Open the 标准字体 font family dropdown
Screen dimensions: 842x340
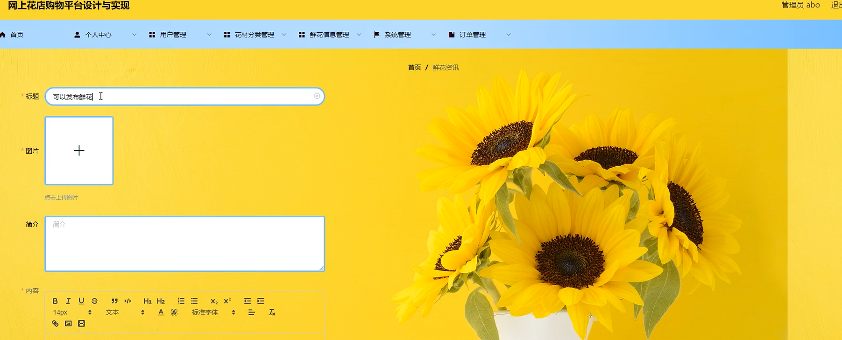pos(213,312)
